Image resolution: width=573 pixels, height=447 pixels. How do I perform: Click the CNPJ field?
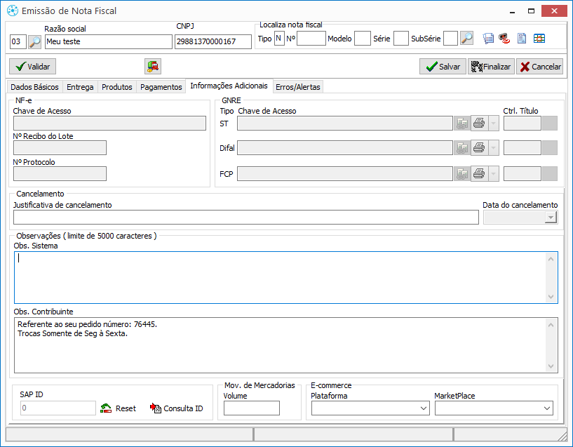click(213, 41)
